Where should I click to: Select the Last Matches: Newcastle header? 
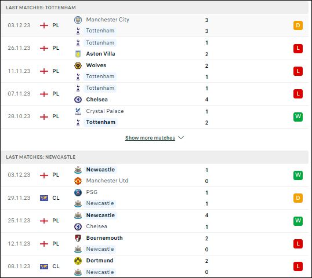click(155, 157)
